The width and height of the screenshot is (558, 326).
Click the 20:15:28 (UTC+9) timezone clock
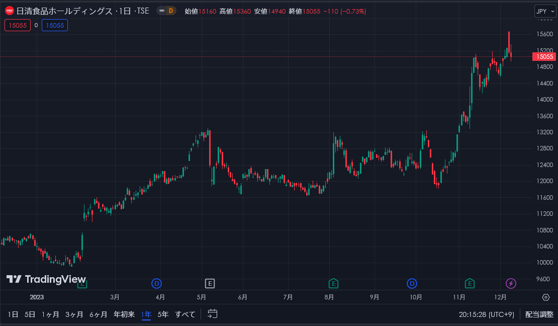coord(487,314)
